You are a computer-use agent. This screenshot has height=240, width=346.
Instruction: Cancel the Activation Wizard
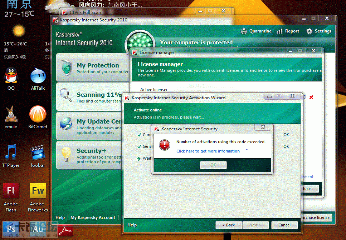pos(284,225)
